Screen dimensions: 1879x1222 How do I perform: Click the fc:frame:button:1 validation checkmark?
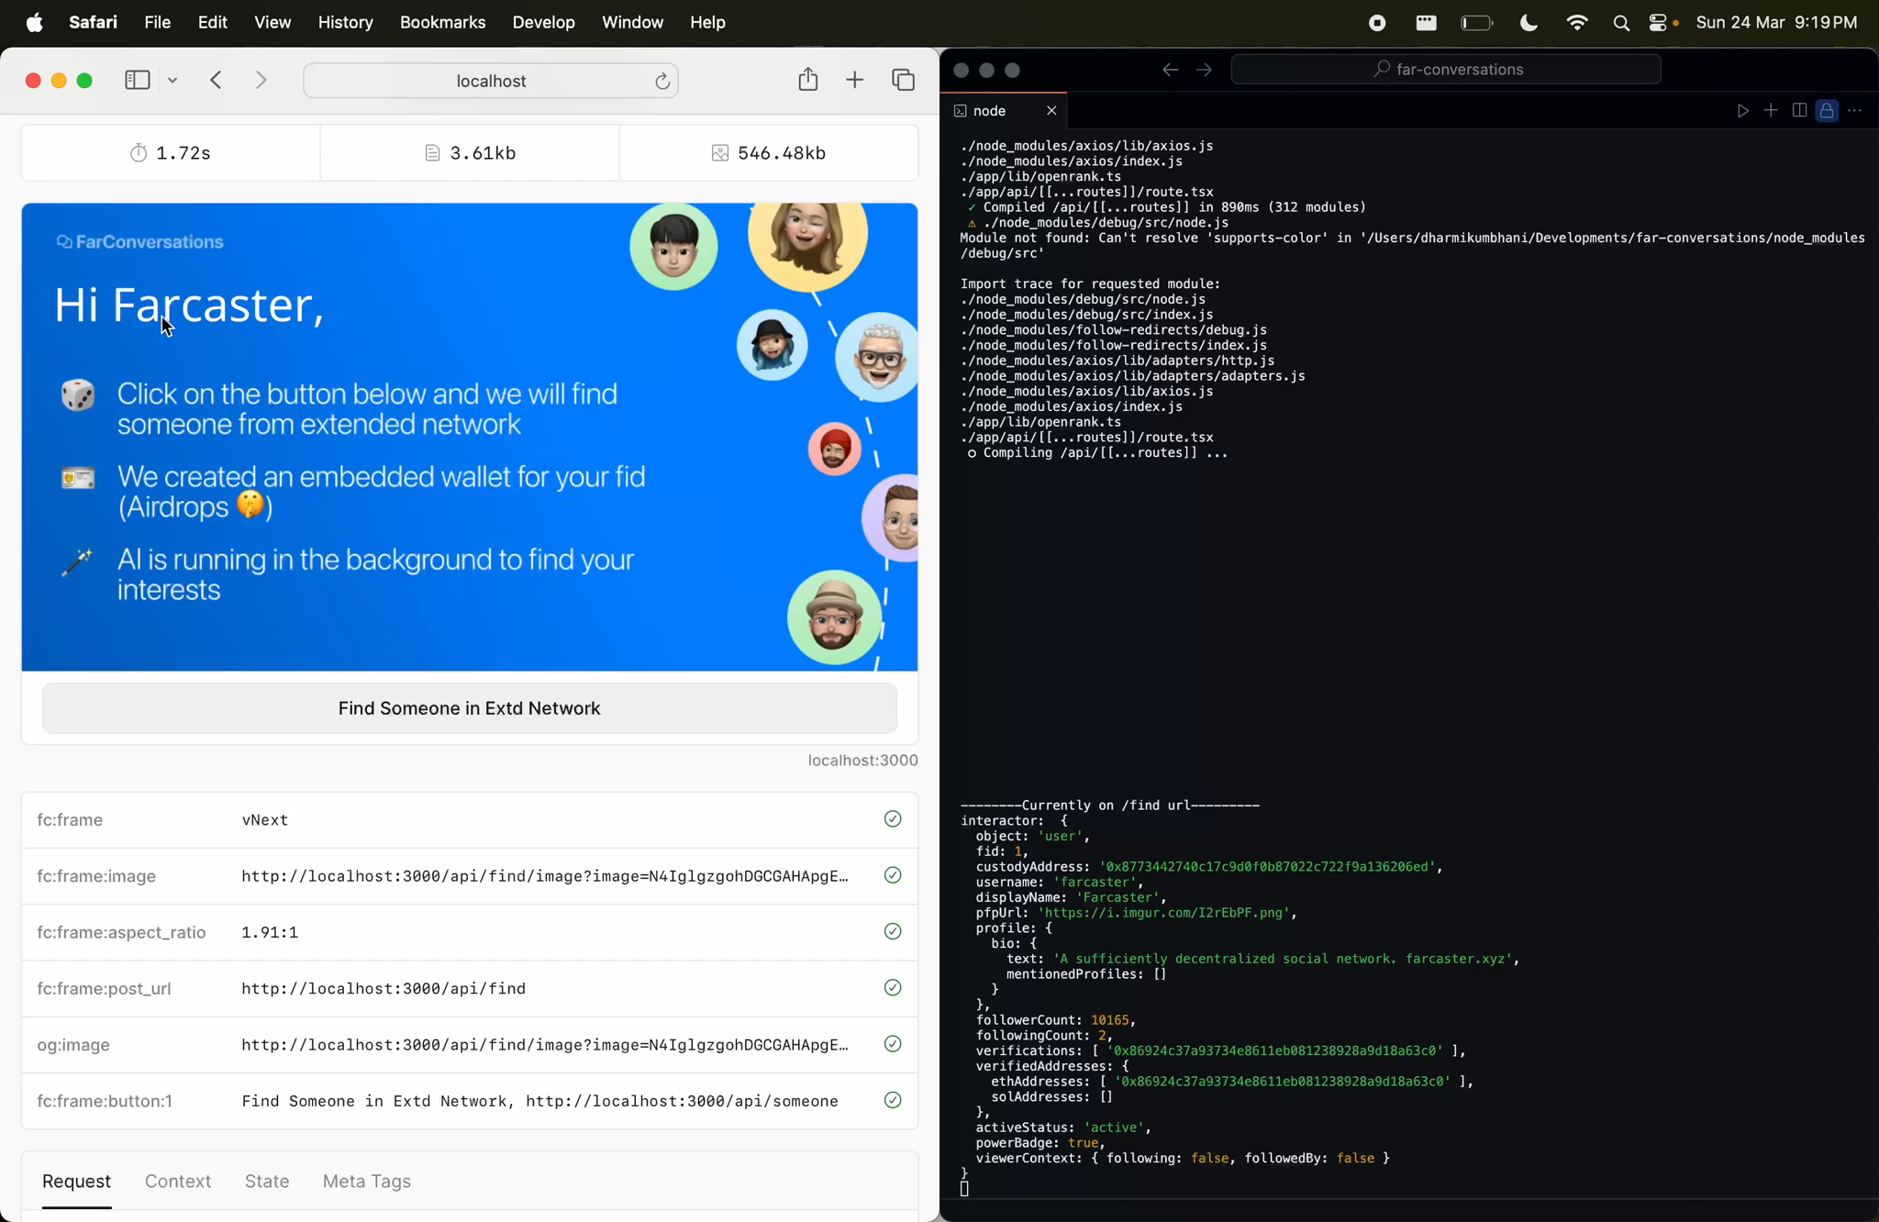[x=893, y=1101]
